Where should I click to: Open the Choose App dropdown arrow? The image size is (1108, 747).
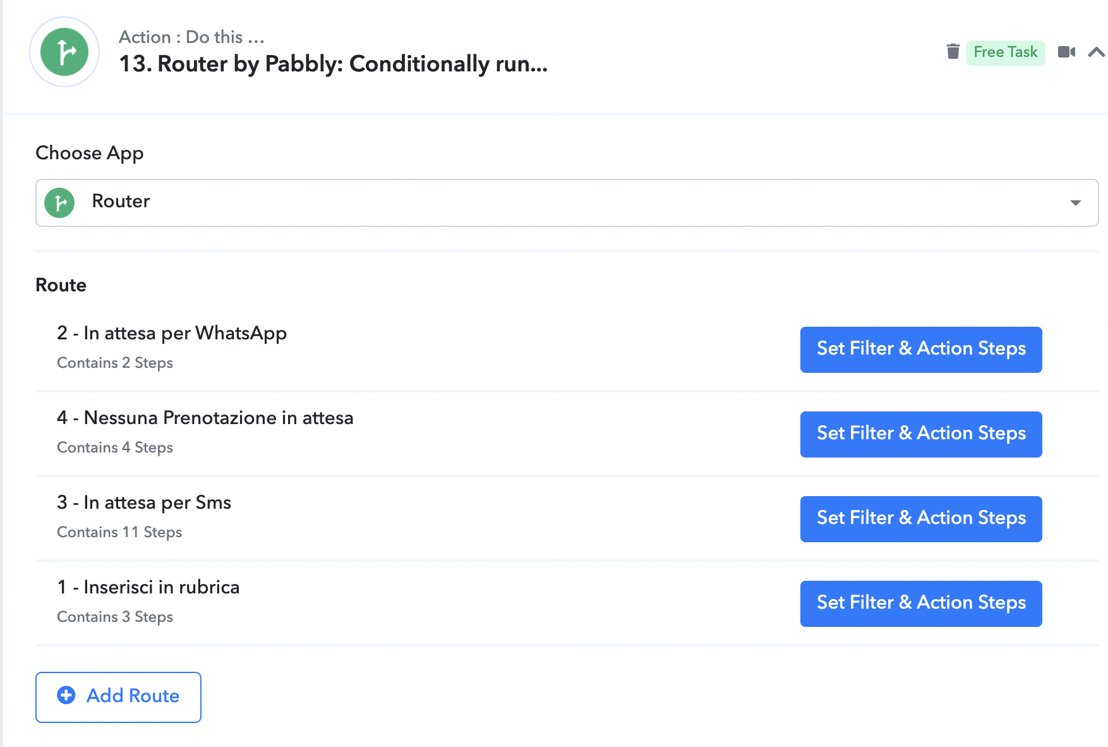(1075, 203)
